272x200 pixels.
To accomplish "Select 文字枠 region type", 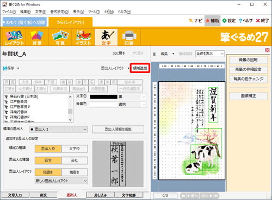I will (75, 149).
